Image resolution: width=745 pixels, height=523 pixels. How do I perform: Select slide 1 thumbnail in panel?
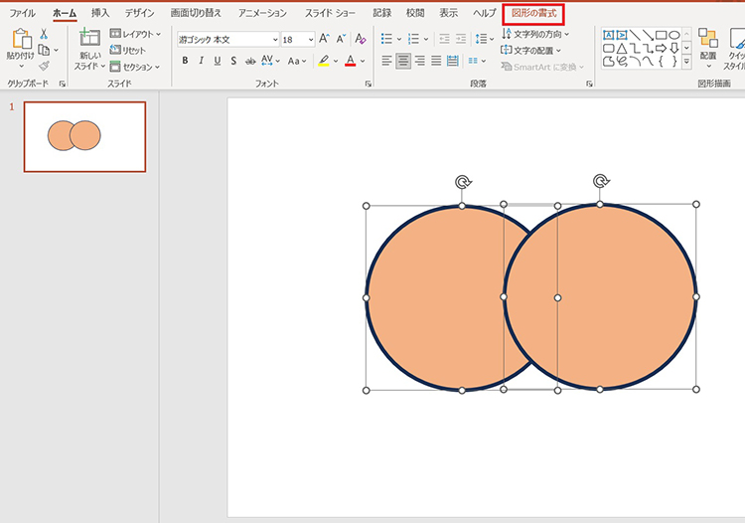pyautogui.click(x=84, y=136)
